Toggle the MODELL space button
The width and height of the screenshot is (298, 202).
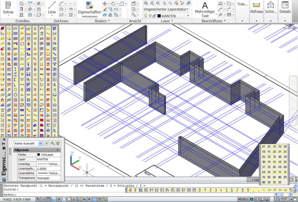tap(243, 199)
